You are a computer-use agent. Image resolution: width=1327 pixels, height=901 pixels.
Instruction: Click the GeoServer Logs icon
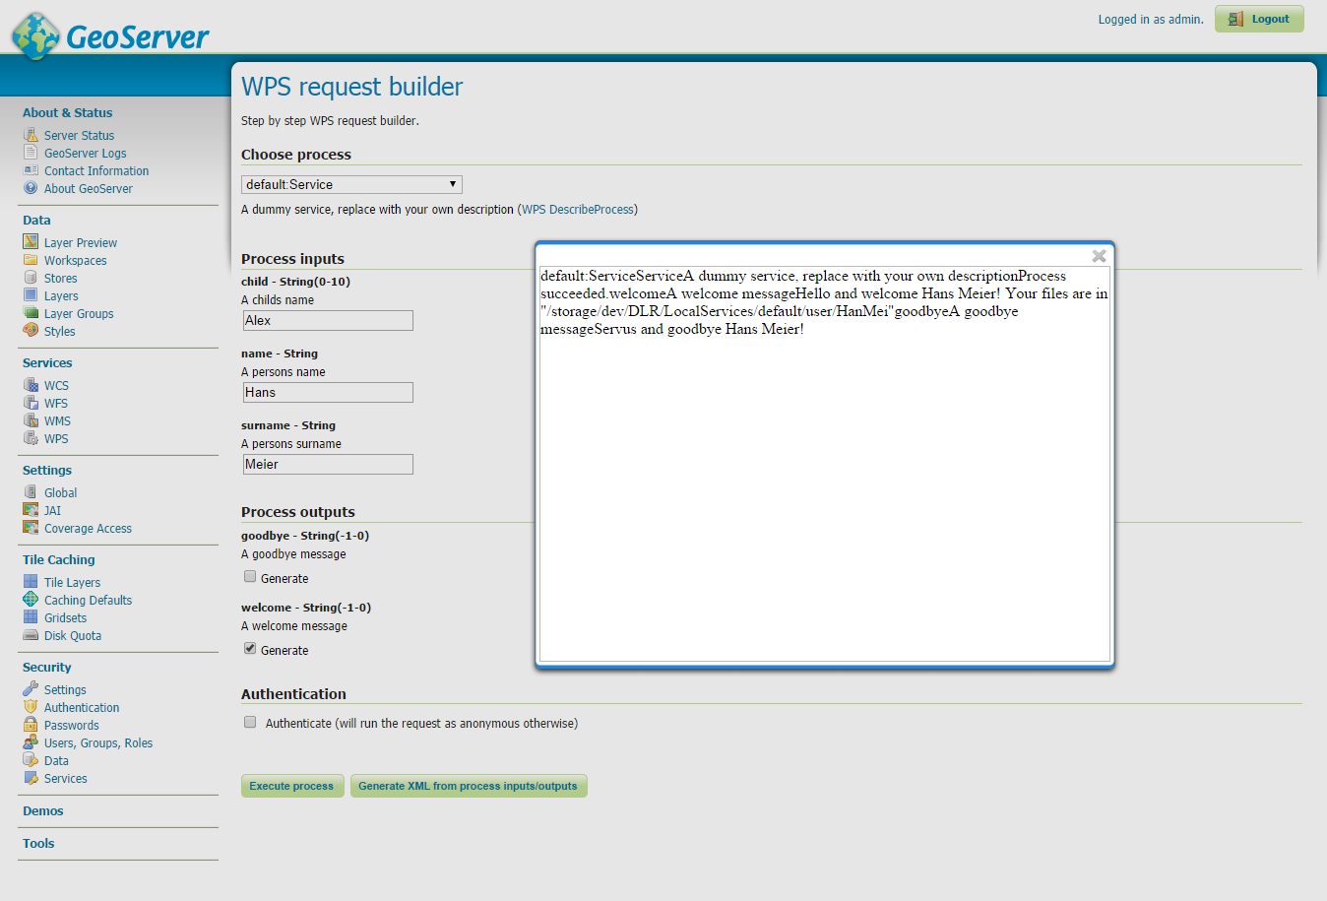pyautogui.click(x=31, y=153)
